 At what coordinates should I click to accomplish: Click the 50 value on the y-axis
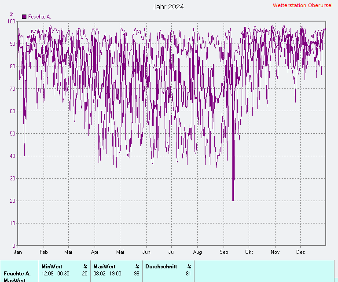tap(12, 133)
